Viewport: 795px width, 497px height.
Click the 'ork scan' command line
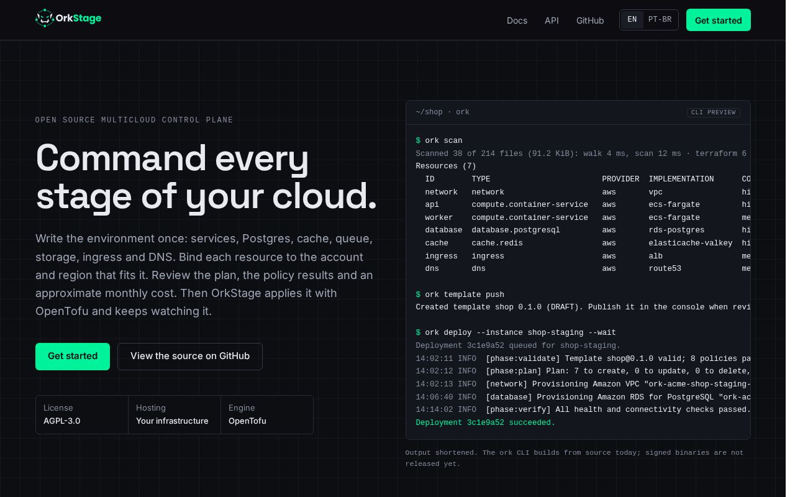click(x=439, y=140)
